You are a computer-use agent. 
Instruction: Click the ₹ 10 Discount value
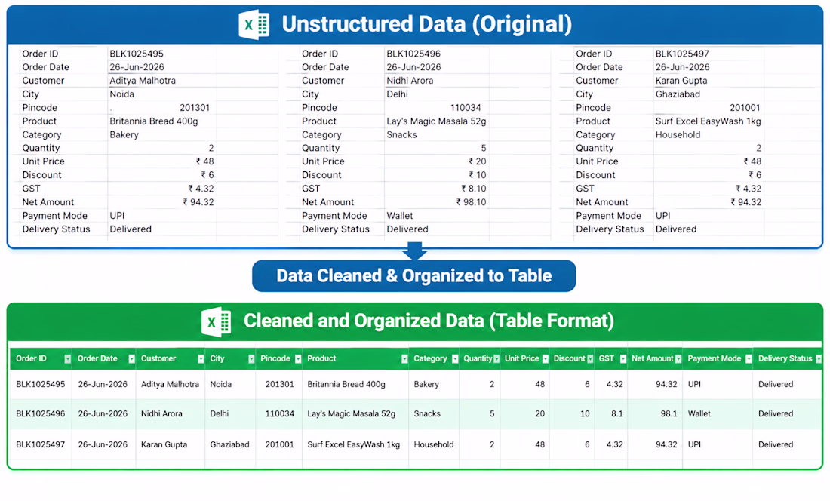478,175
